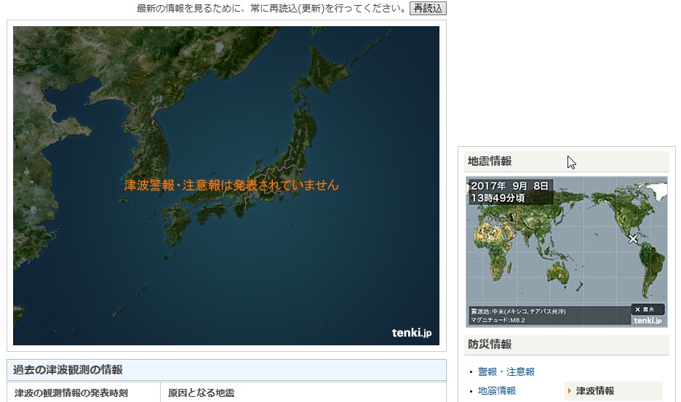Click the orange tsunami warning status message
This screenshot has height=402, width=681.
[231, 185]
